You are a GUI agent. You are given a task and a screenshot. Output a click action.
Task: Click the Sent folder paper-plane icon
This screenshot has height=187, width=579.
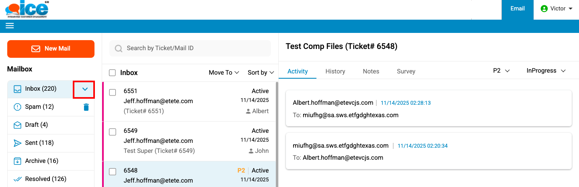[17, 143]
